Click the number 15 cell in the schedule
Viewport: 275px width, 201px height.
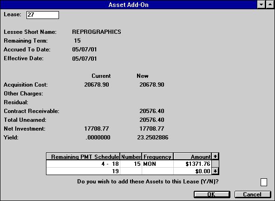(x=131, y=164)
